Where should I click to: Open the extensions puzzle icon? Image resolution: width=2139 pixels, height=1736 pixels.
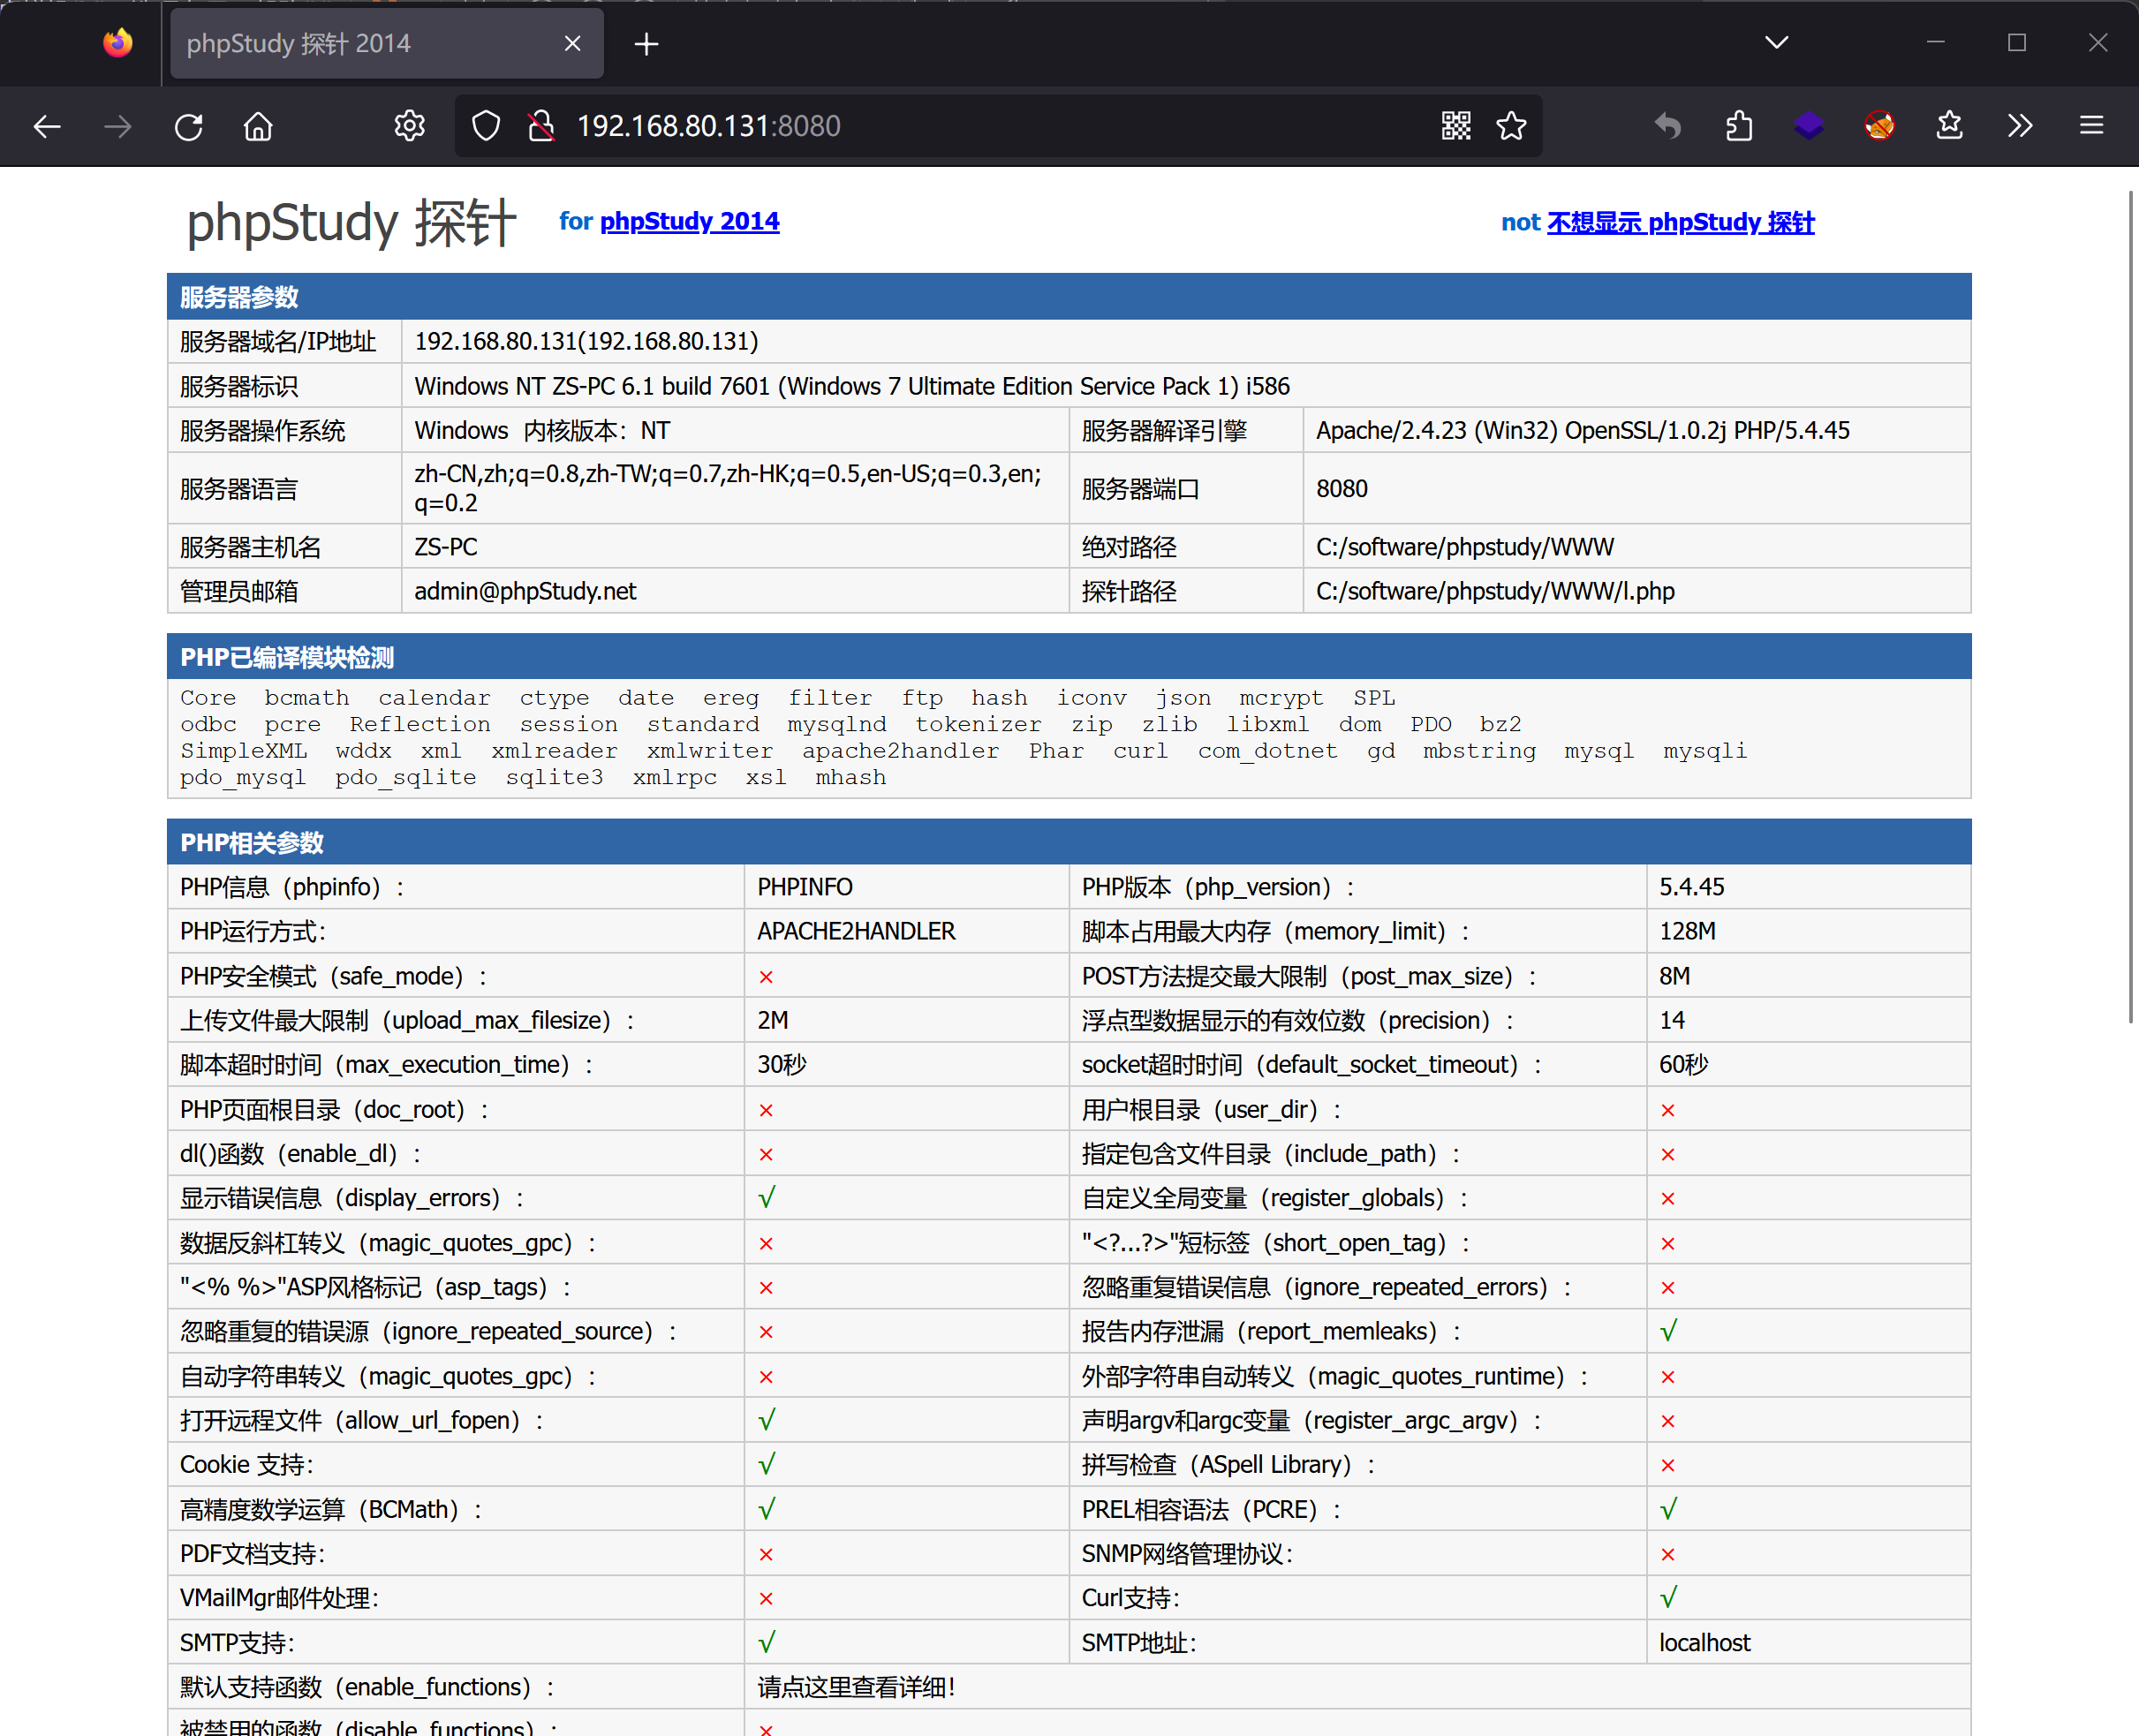coord(1739,126)
